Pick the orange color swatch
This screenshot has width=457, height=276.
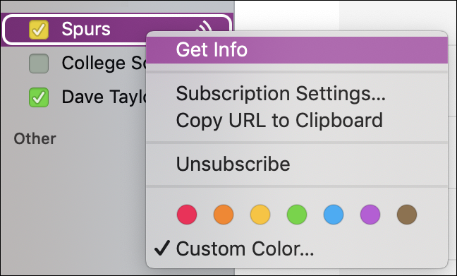[224, 215]
